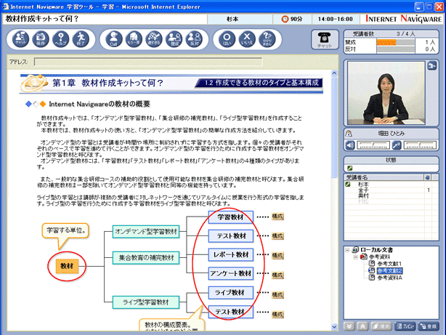The width and height of the screenshot is (446, 335).
Task: Select the ローカル文書 root item
Action: tap(376, 250)
